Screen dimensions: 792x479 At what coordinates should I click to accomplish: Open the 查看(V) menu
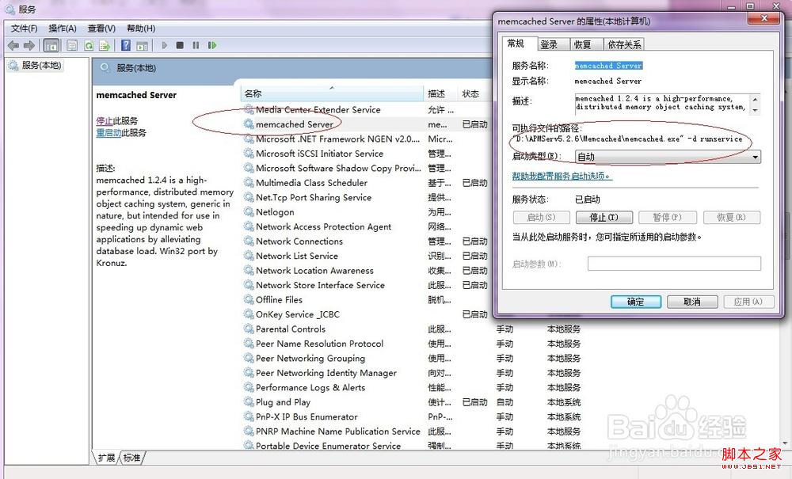[101, 29]
